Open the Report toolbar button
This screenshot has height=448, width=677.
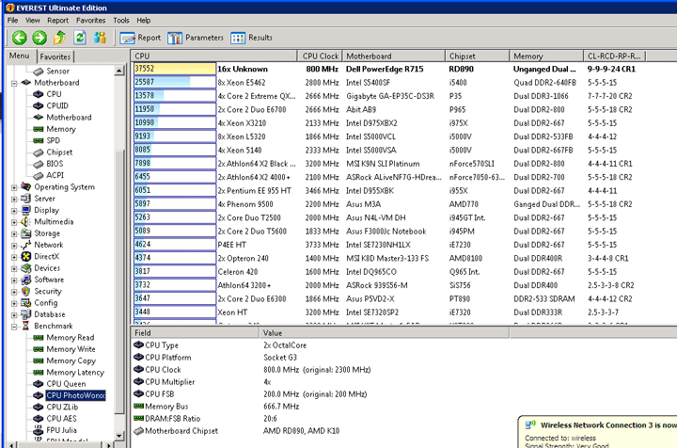tap(140, 38)
